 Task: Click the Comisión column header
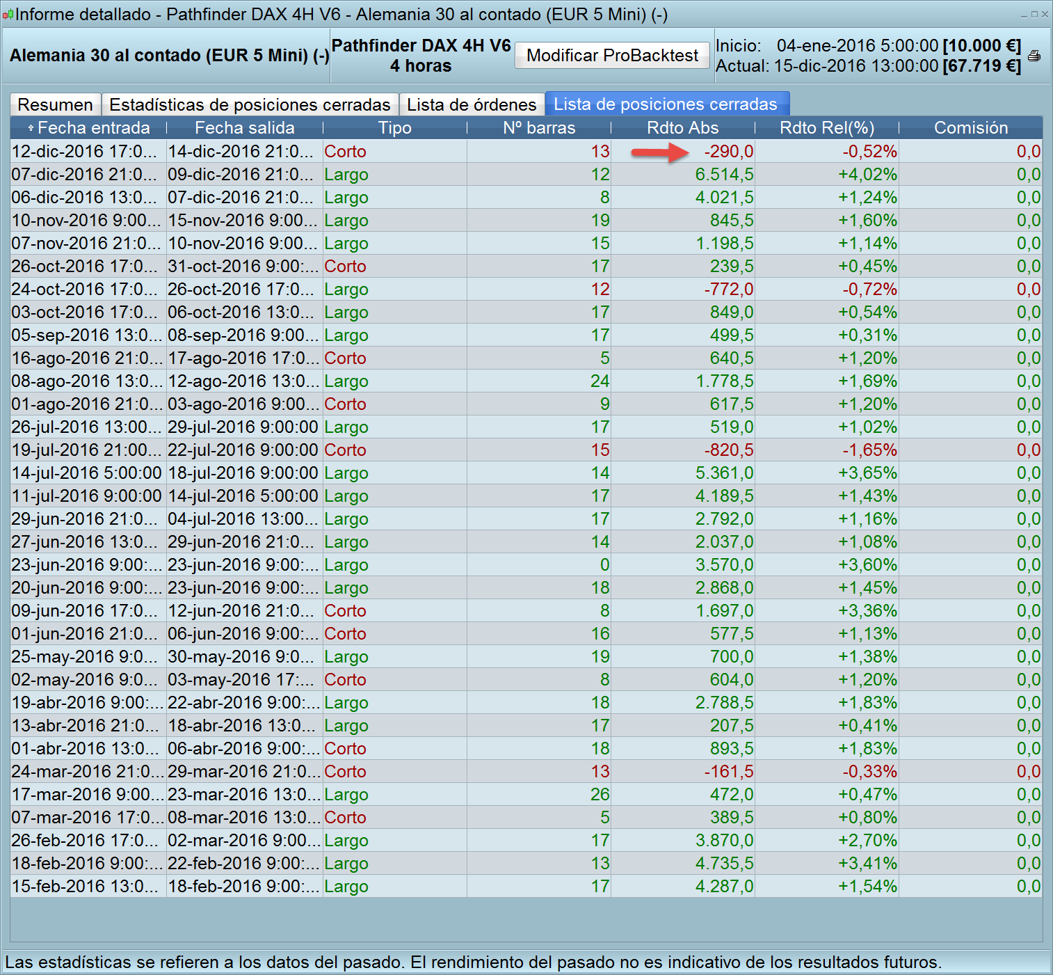[x=971, y=128]
